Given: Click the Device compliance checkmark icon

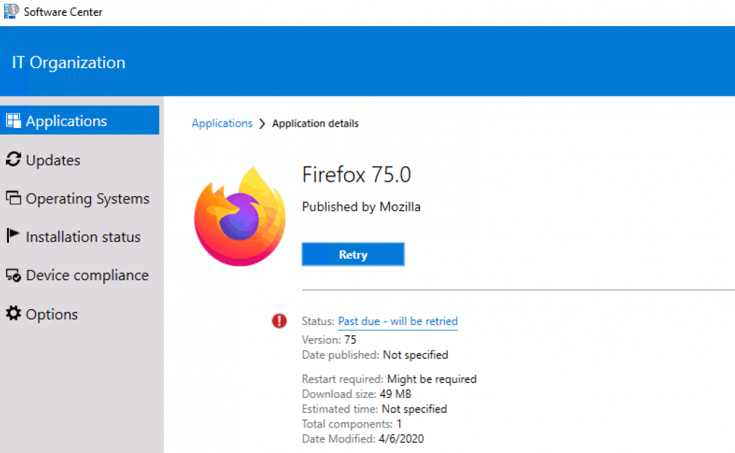Looking at the screenshot, I should pyautogui.click(x=13, y=275).
